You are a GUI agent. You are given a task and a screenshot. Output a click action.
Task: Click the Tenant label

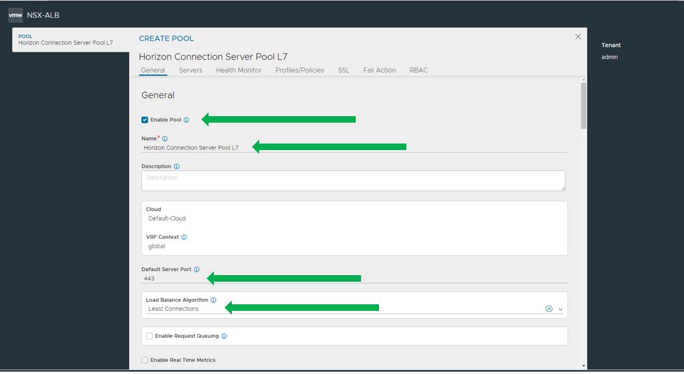tap(611, 45)
